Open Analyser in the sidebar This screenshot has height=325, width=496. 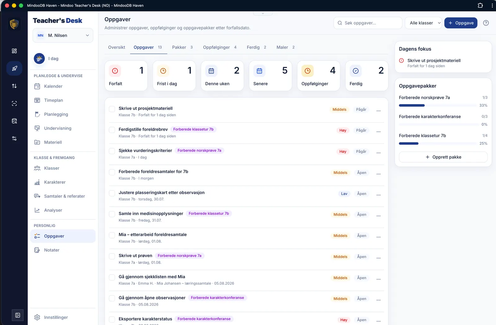(x=63, y=210)
